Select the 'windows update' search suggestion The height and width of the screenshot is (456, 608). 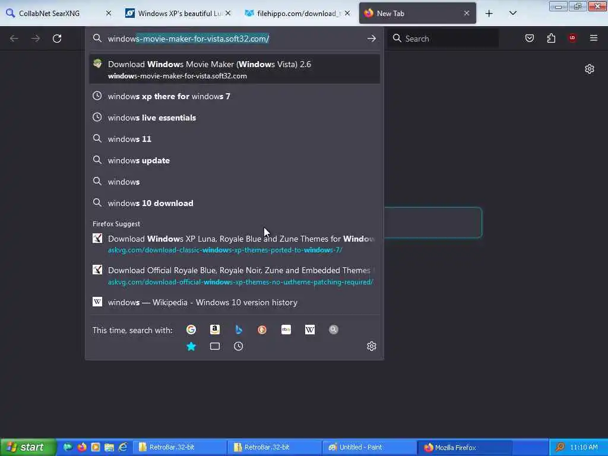pyautogui.click(x=234, y=160)
